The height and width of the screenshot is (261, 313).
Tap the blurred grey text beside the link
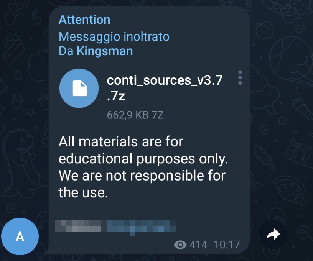click(78, 226)
